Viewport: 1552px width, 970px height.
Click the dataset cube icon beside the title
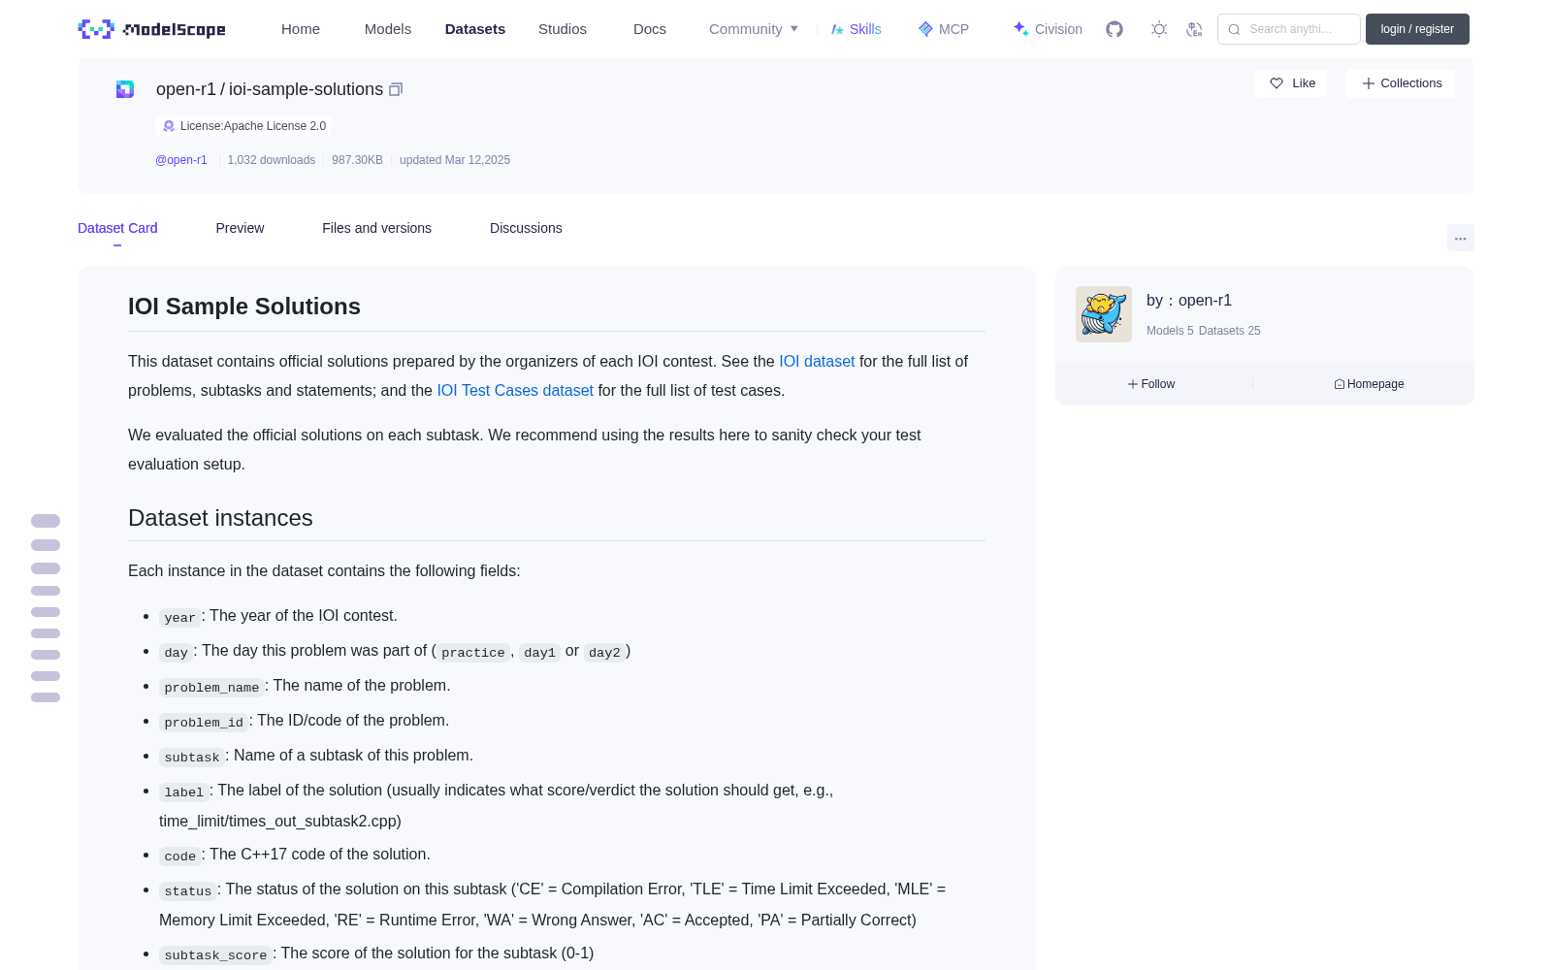point(125,89)
